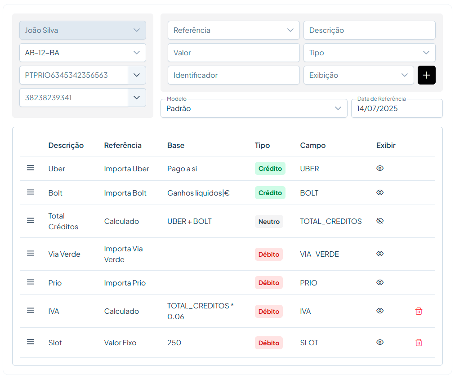Grab the drag handle of Uber row

[31, 168]
